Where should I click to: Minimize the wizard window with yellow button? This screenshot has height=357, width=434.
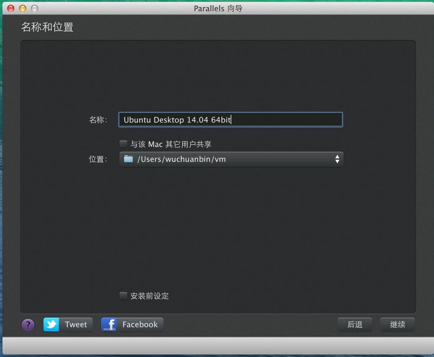23,8
